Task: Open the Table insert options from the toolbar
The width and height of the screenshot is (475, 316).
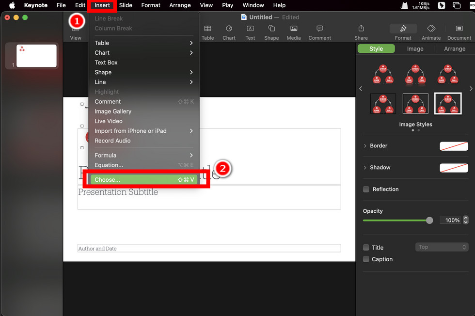Action: (x=207, y=32)
